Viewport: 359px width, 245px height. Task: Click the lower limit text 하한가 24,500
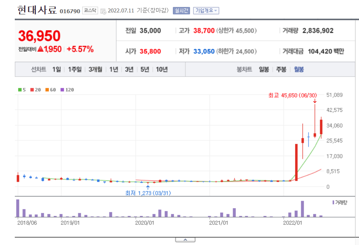pyautogui.click(x=236, y=51)
